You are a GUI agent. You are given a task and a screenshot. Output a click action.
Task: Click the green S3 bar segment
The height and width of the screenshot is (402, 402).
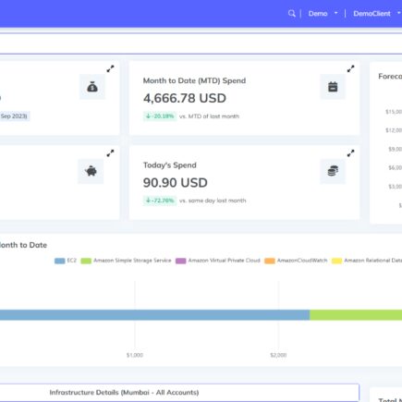pos(356,315)
